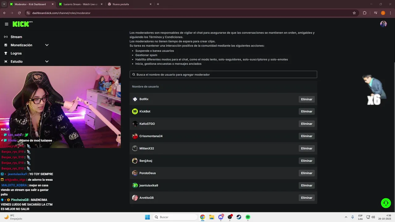Screen dimensions: 395x222
Task: Open the Monetización sidebar item
Action: [21, 45]
